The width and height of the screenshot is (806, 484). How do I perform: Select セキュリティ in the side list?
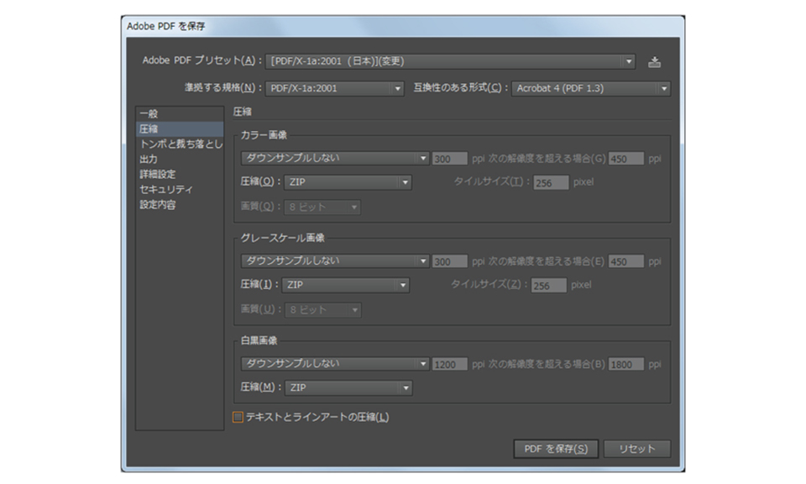[x=180, y=189]
